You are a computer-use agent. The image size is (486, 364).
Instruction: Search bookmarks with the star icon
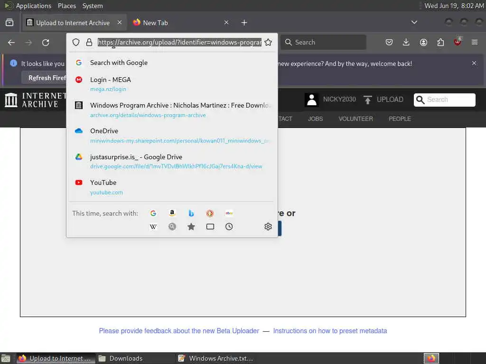point(191,227)
